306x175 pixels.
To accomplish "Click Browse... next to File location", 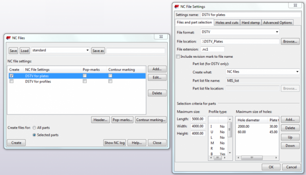I will [x=290, y=41].
